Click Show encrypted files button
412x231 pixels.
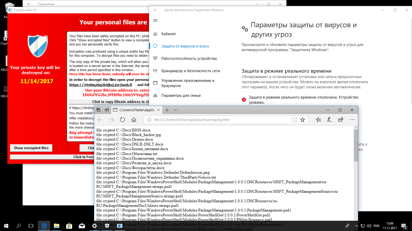pos(31,148)
